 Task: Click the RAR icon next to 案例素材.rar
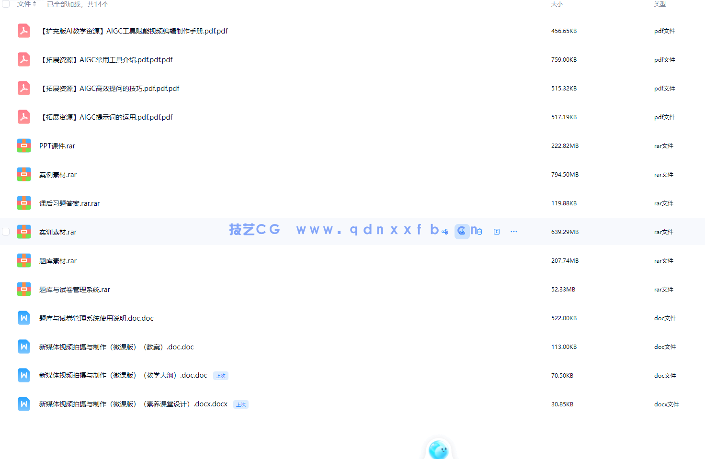[x=24, y=174]
